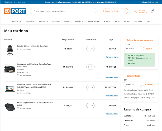The height and width of the screenshot is (131, 162).
Task: Open the Celulares menu
Action: point(56,21)
